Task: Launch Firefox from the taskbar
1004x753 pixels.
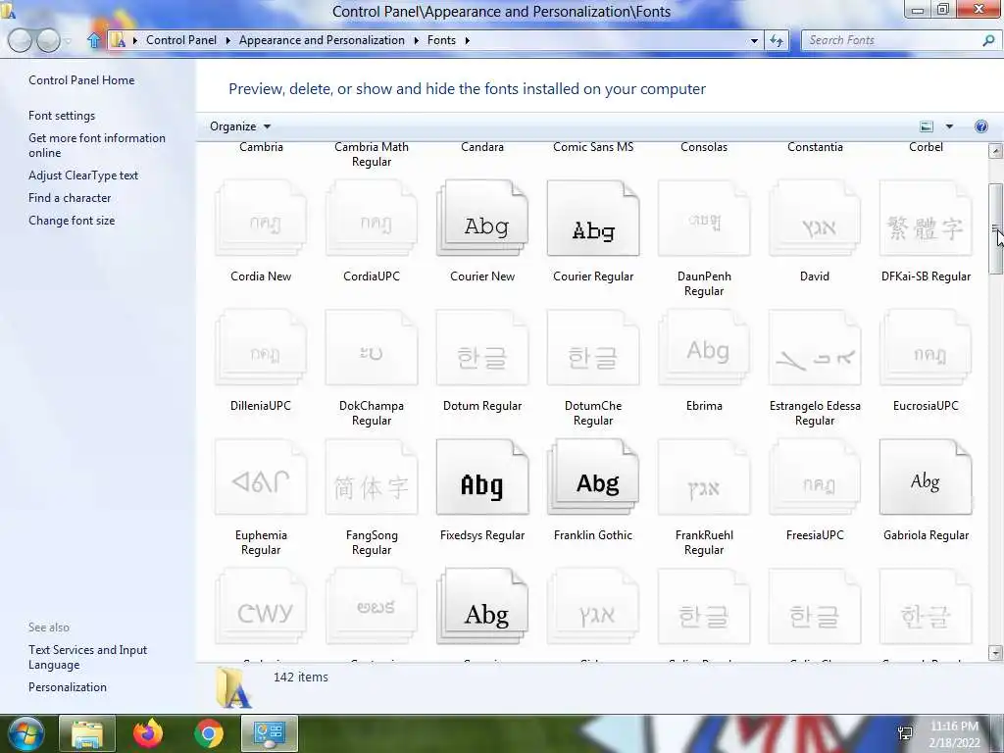Action: (148, 733)
